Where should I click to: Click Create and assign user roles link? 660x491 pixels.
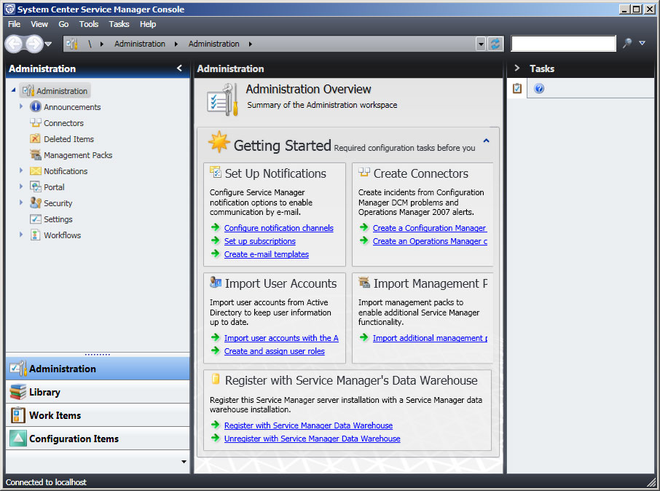(x=275, y=351)
